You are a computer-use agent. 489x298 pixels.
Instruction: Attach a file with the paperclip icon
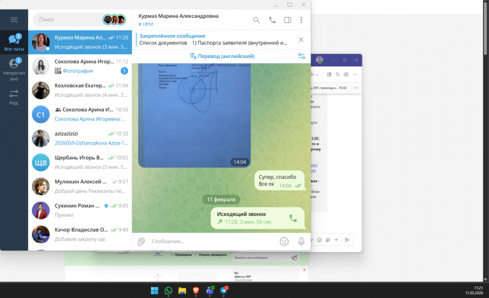tap(141, 241)
